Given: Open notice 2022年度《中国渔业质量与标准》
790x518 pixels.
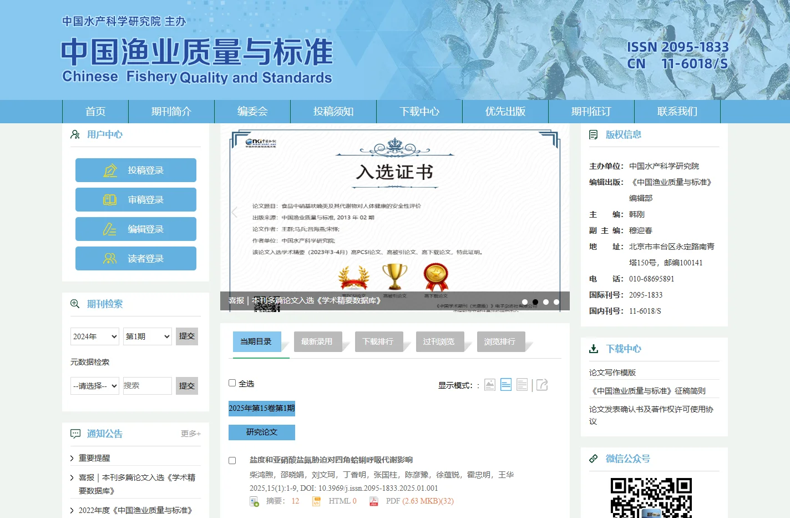Looking at the screenshot, I should (x=135, y=510).
